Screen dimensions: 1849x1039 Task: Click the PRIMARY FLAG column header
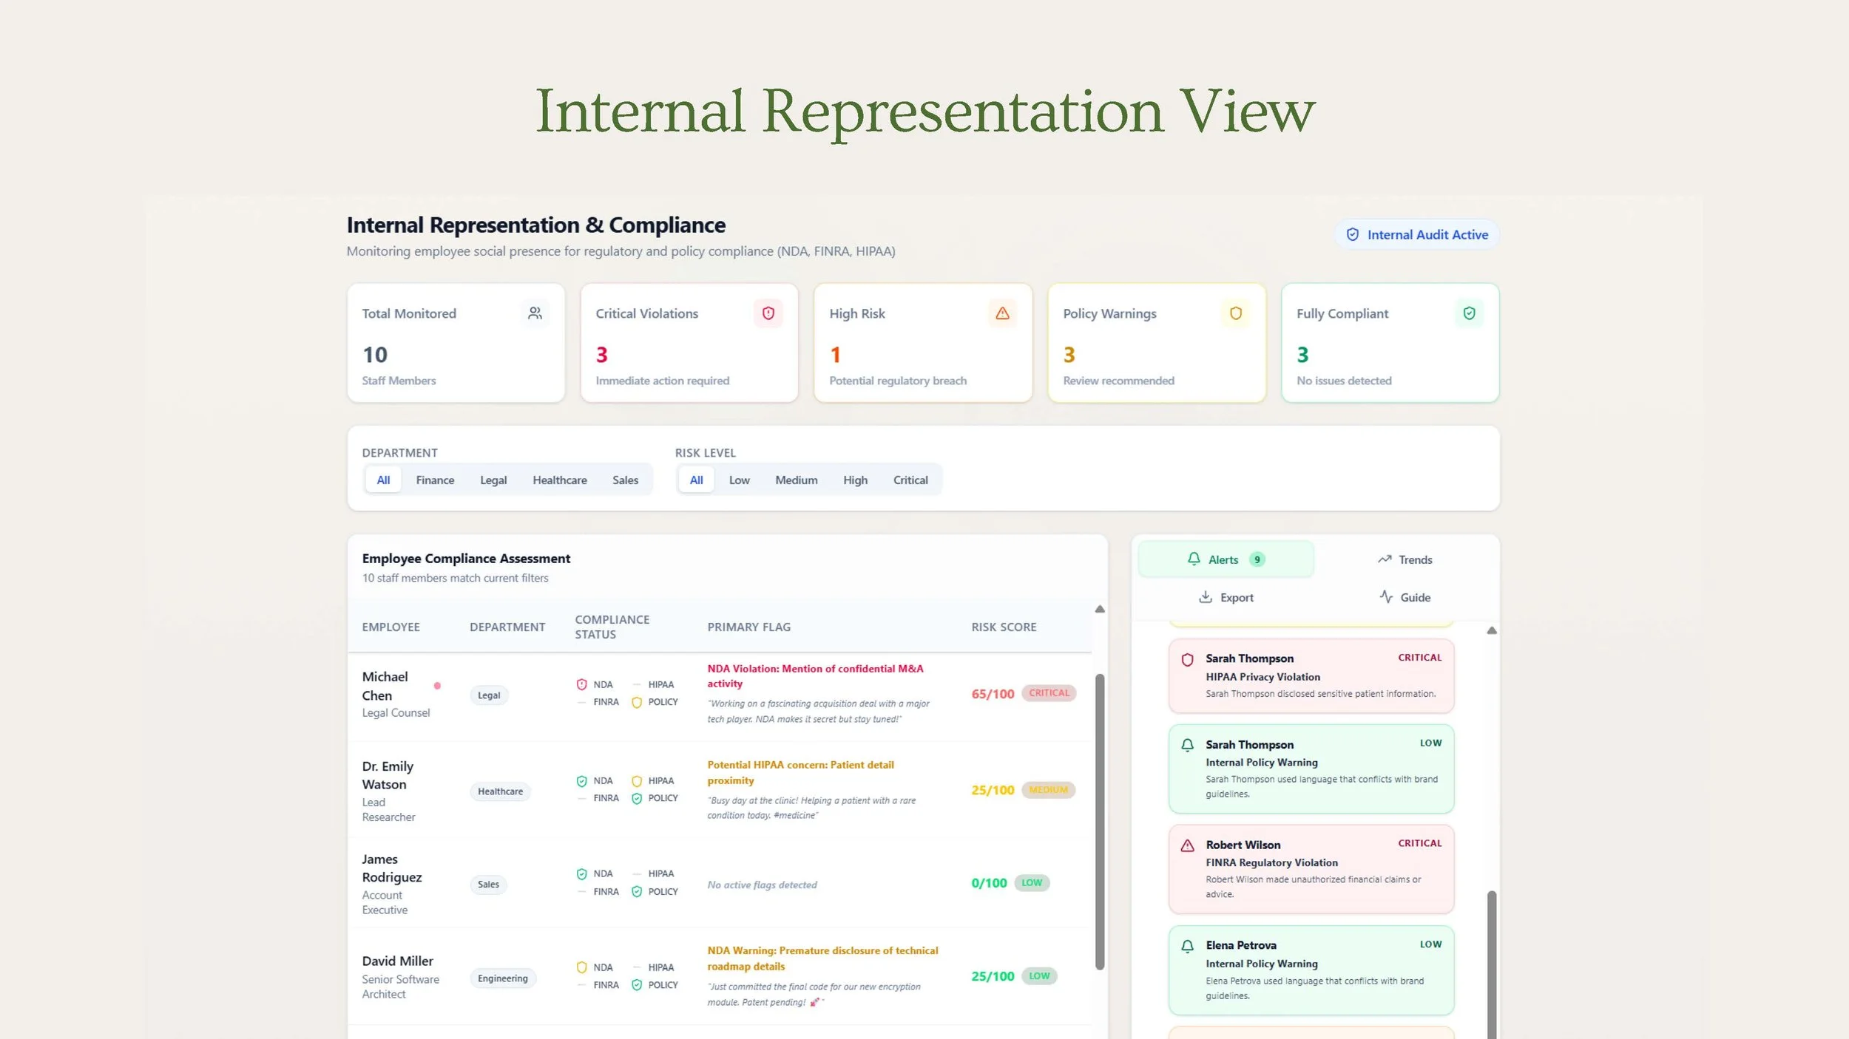click(x=748, y=627)
